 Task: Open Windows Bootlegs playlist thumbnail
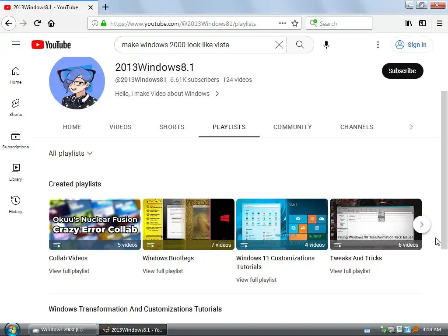pos(189,224)
